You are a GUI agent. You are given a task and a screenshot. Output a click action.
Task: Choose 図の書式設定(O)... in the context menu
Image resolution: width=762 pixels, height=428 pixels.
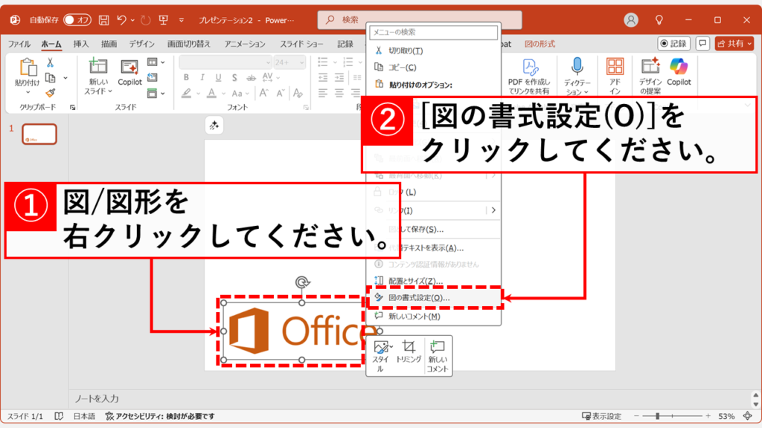(x=435, y=298)
